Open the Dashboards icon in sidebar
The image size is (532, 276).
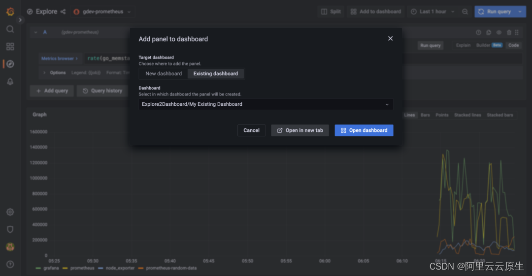click(10, 46)
